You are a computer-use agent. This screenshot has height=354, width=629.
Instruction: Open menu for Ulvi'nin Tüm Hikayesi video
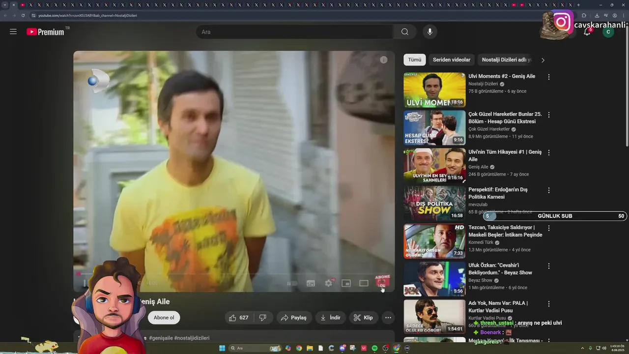(549, 152)
